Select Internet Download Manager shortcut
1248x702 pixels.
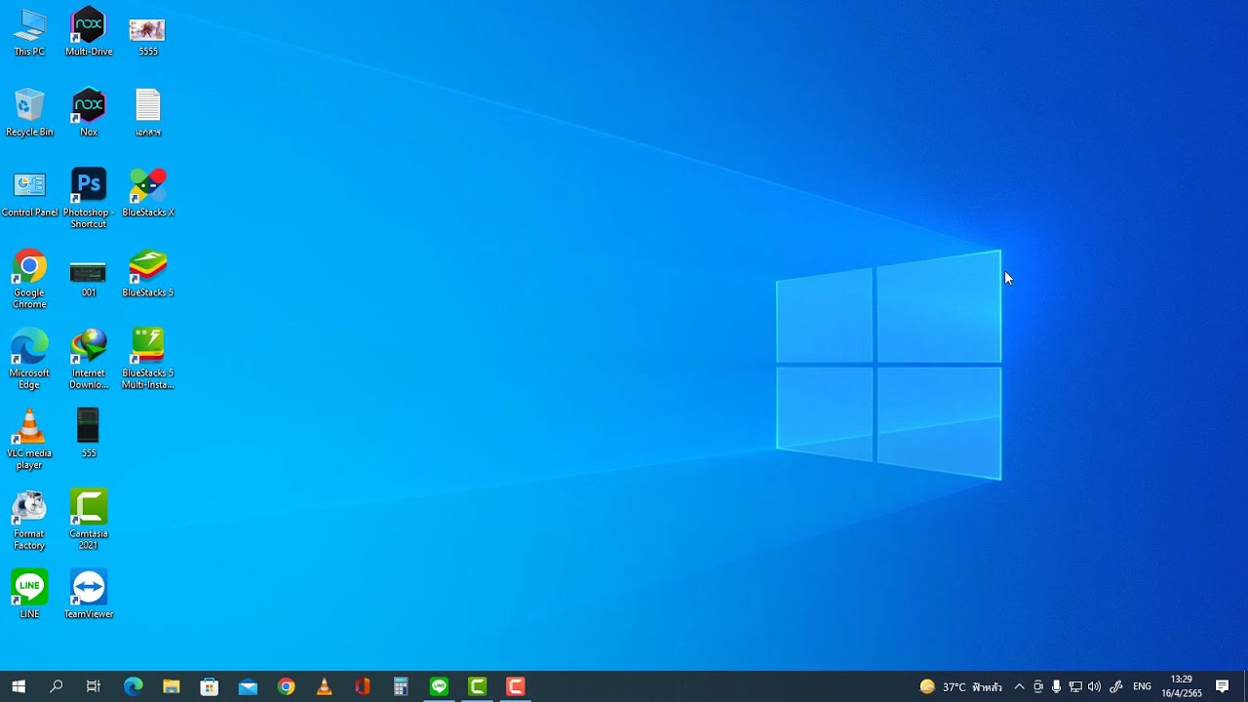click(89, 359)
